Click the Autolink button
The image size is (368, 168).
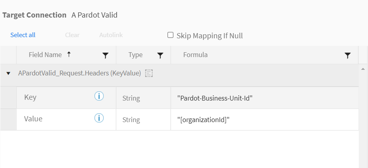click(x=111, y=35)
